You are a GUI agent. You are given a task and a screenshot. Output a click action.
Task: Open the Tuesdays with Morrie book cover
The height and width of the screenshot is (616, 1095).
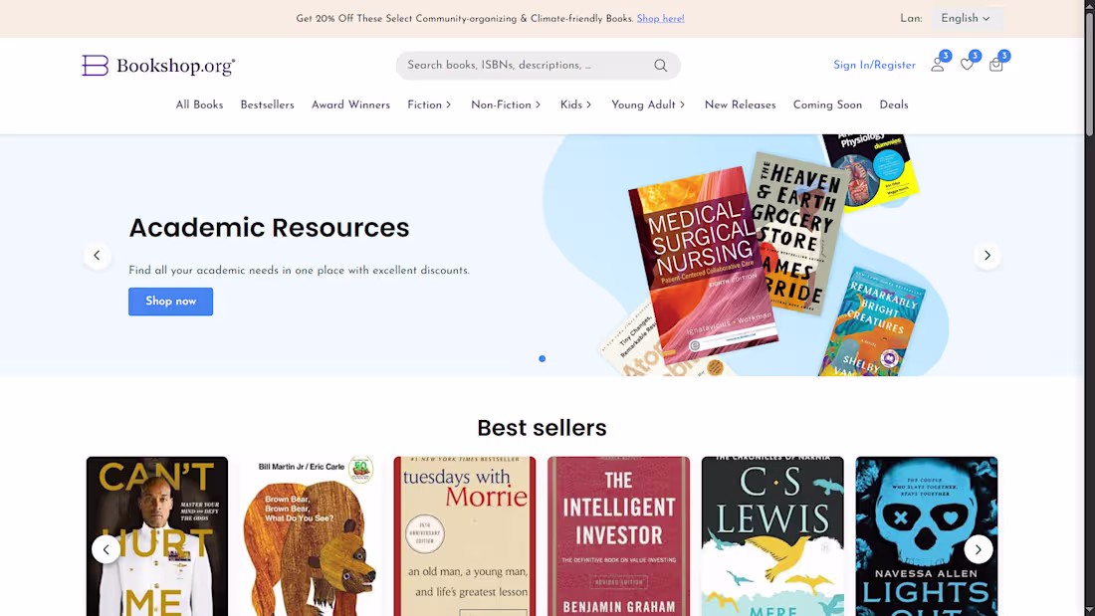point(464,535)
